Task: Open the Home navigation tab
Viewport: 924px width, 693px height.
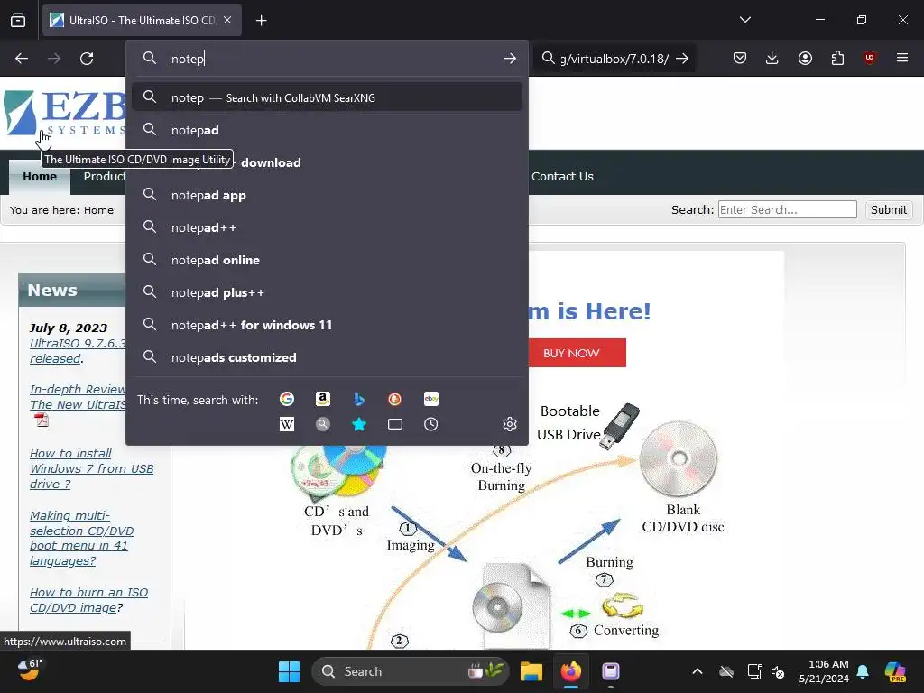Action: pos(40,177)
